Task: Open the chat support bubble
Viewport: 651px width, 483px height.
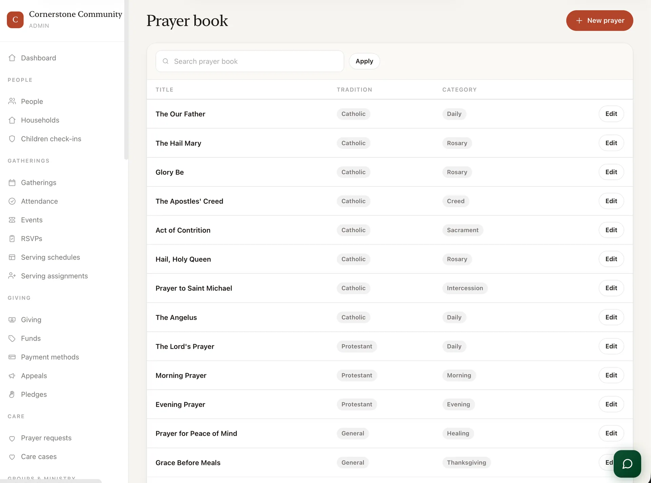Action: (627, 464)
